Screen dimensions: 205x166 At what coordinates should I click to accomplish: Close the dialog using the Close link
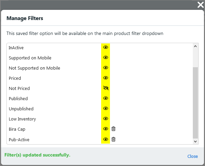(192, 156)
